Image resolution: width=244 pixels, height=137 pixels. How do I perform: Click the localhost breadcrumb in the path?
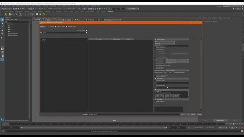click(52, 27)
